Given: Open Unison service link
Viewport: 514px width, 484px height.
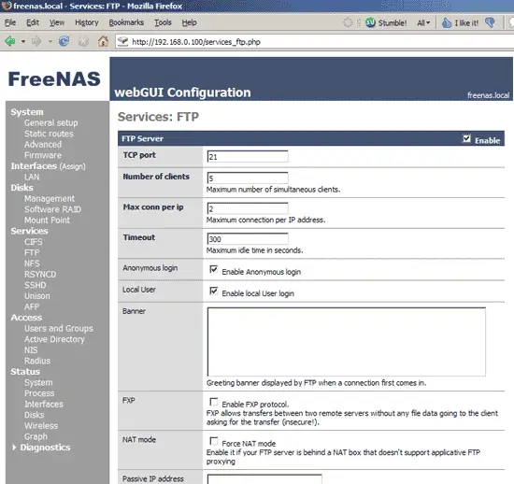Looking at the screenshot, I should 37,296.
